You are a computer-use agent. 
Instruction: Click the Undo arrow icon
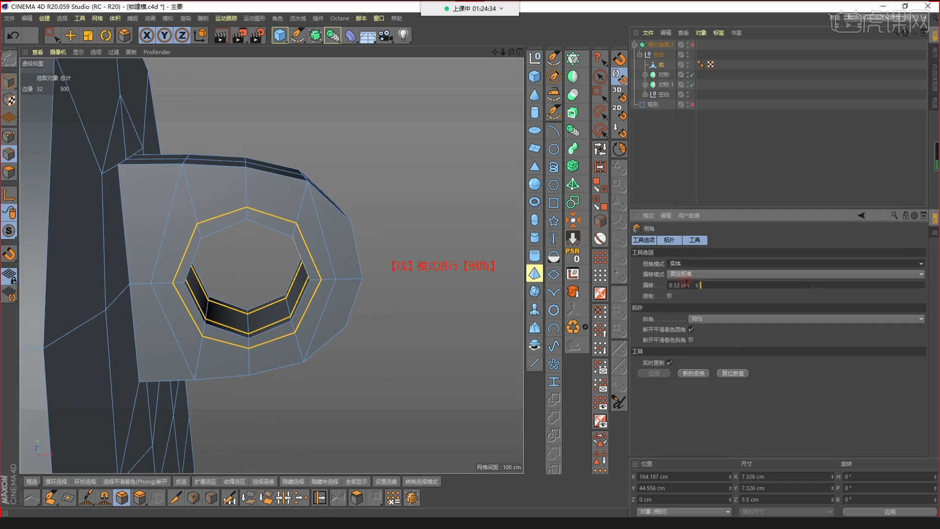(13, 35)
